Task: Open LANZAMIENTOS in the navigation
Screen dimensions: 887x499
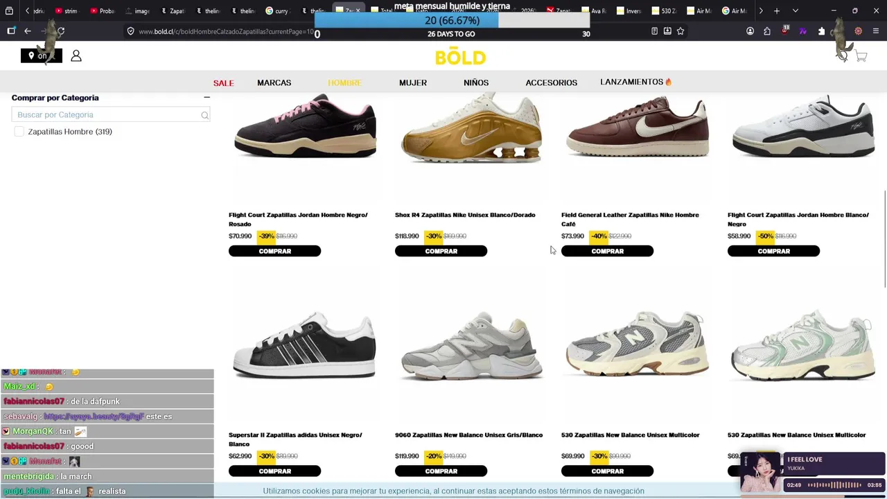Action: (636, 82)
